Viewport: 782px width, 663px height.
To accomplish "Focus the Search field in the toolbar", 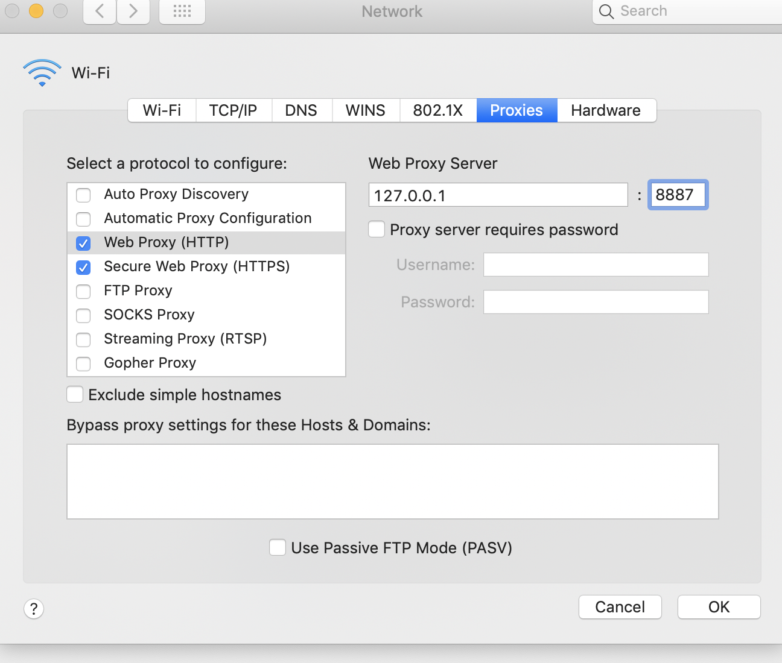I will 688,11.
